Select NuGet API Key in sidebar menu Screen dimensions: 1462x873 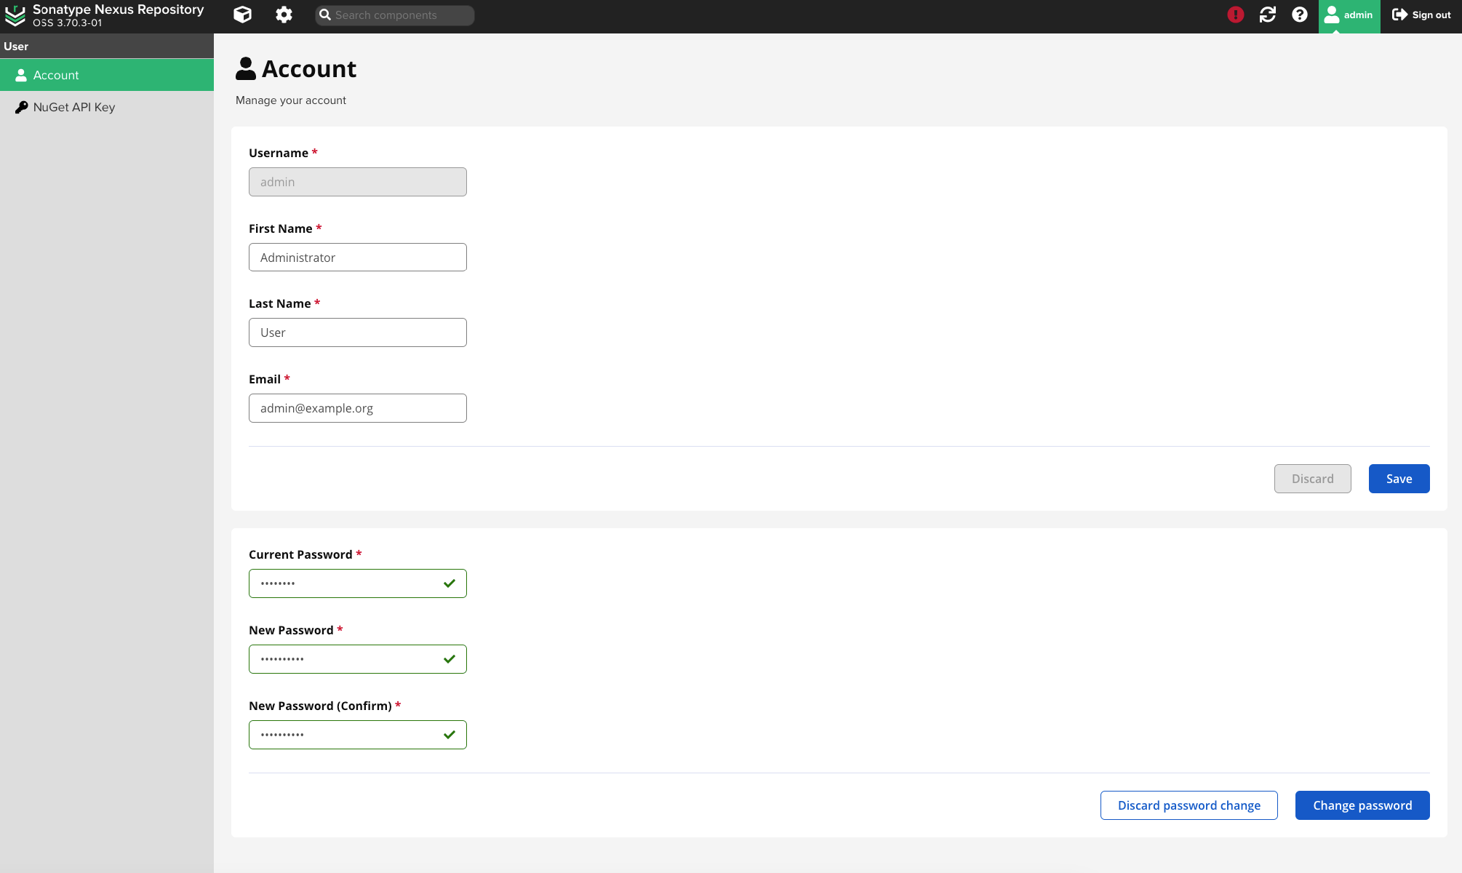click(x=73, y=107)
